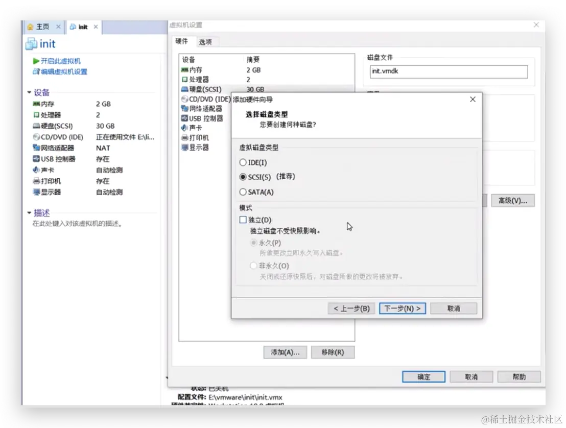This screenshot has height=428, width=566.
Task: Select network adapter icon in left summary
Action: tap(36, 148)
